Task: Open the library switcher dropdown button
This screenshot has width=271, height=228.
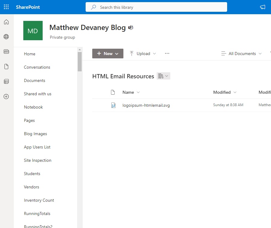Action: point(163,76)
